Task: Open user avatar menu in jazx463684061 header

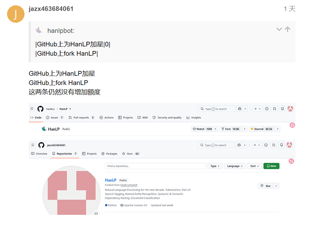Action: point(290,145)
